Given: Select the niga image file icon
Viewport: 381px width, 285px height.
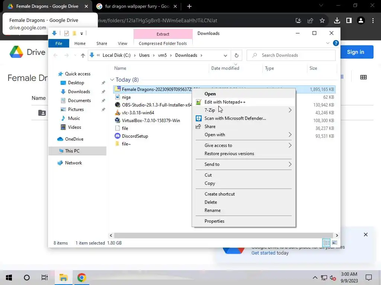Looking at the screenshot, I should (118, 97).
